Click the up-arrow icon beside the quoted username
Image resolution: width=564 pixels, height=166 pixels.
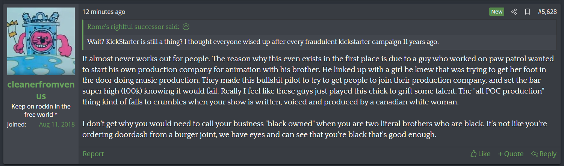pos(186,27)
